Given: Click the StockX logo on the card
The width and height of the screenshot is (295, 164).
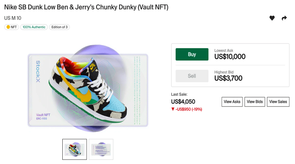Looking at the screenshot, I should 38,71.
